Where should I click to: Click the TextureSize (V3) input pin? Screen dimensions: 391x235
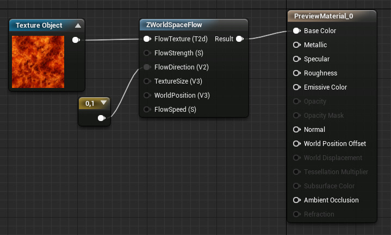(147, 81)
